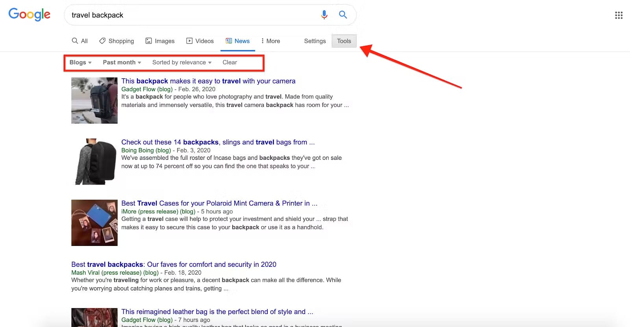
Task: Click the Tools button
Action: [344, 41]
